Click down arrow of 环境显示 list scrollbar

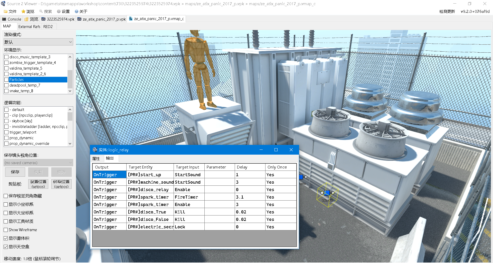[x=70, y=91]
